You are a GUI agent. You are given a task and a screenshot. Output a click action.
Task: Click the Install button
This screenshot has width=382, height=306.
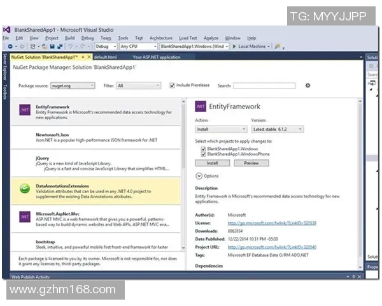213,163
